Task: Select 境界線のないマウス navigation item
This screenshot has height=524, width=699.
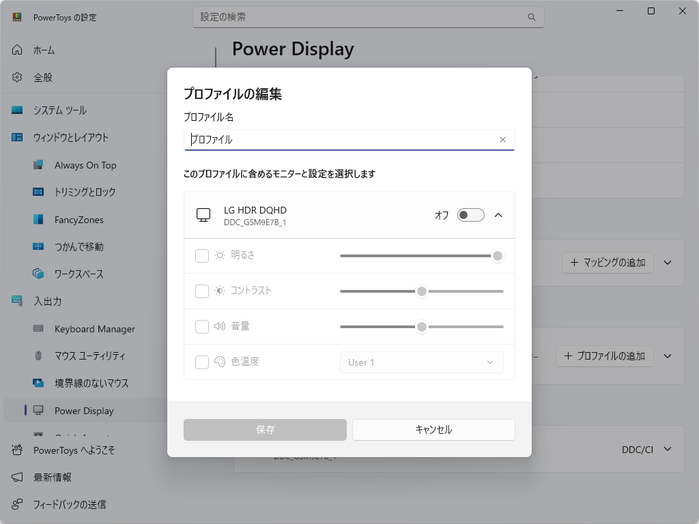Action: pyautogui.click(x=91, y=383)
